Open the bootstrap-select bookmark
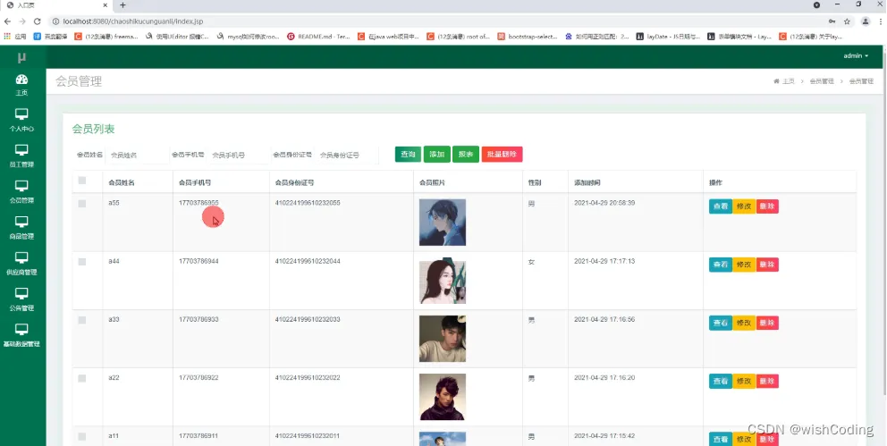This screenshot has width=887, height=446. coord(528,36)
